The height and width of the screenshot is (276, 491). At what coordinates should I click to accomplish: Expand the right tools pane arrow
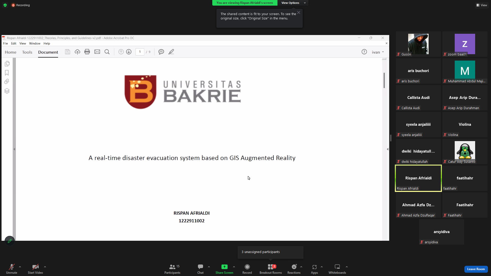(x=388, y=149)
